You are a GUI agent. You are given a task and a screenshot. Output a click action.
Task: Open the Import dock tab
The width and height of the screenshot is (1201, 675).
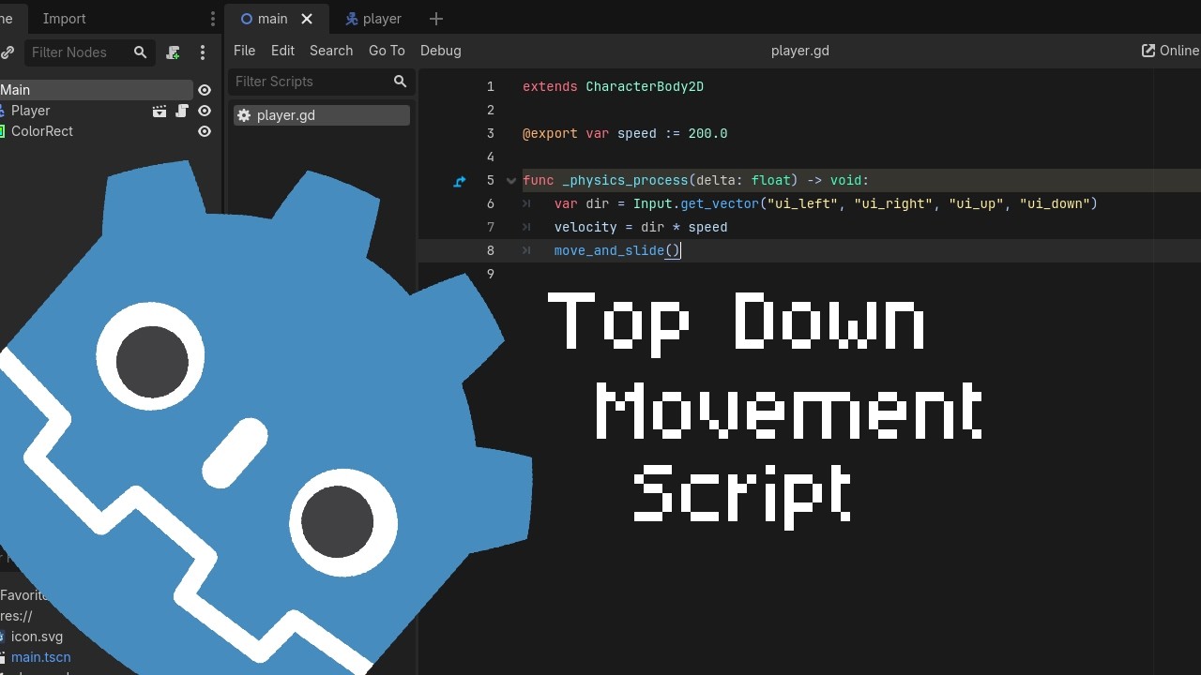click(x=64, y=19)
